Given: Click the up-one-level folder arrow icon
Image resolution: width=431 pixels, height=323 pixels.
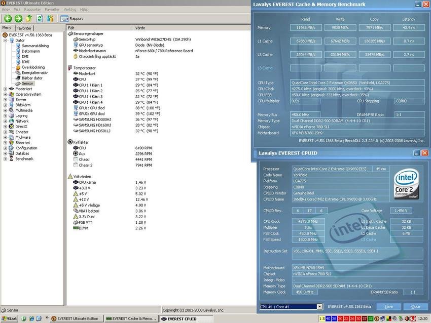Looking at the screenshot, I should point(29,18).
